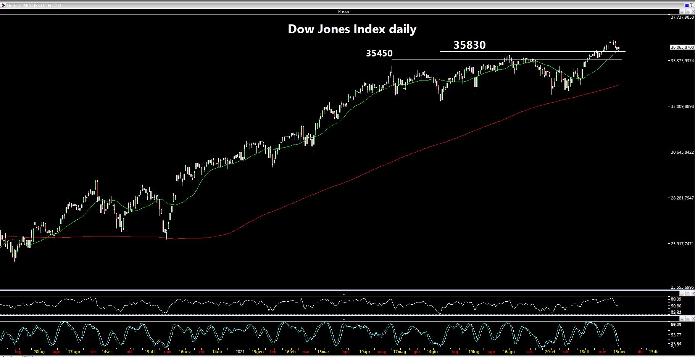Screen dimensions: 695x357
Task: Click the 2021 year label on time axis
Action: pyautogui.click(x=239, y=352)
